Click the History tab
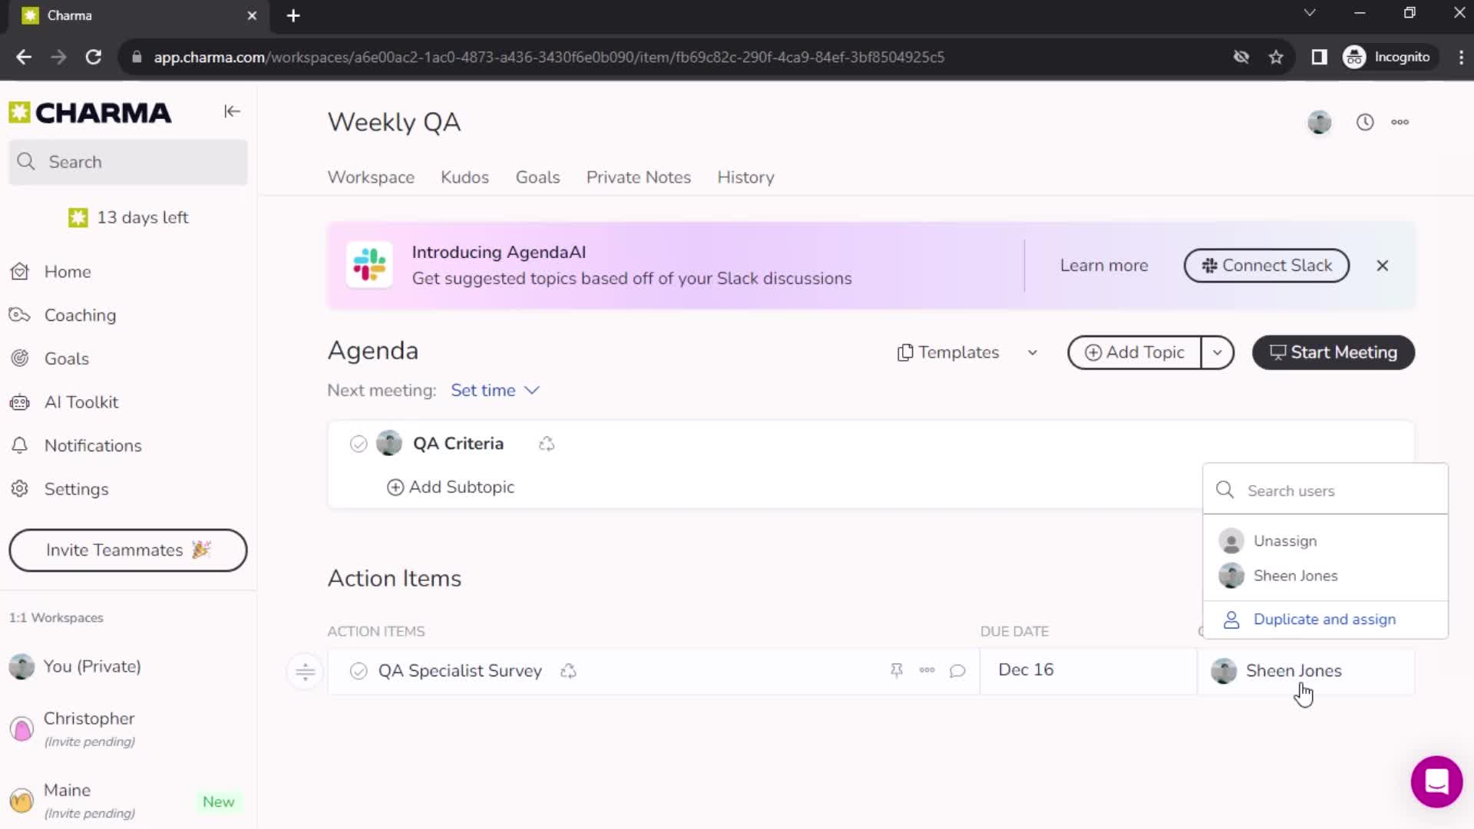Screen dimensions: 1474x829 click(x=746, y=177)
